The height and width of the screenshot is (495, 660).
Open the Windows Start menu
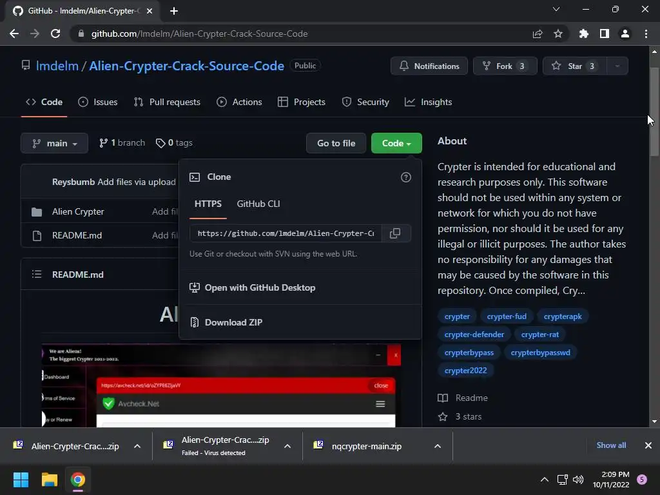coord(21,480)
